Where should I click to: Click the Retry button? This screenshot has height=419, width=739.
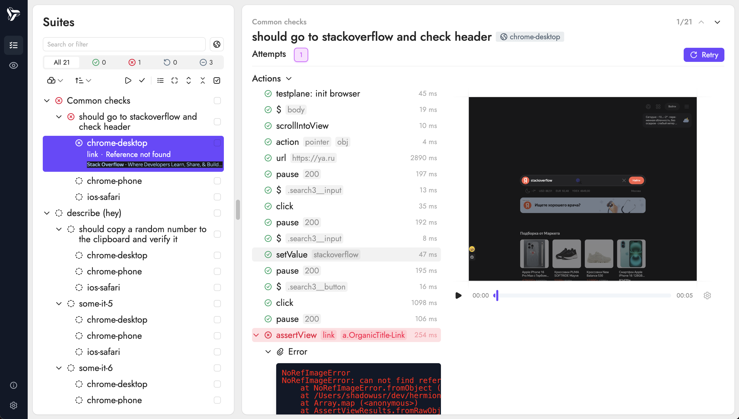[704, 55]
